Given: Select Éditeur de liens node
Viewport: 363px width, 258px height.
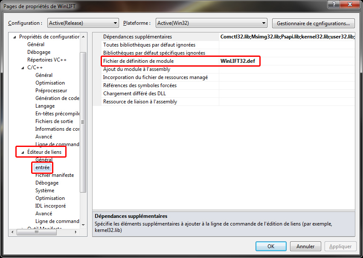Looking at the screenshot, I should pyautogui.click(x=44, y=152).
